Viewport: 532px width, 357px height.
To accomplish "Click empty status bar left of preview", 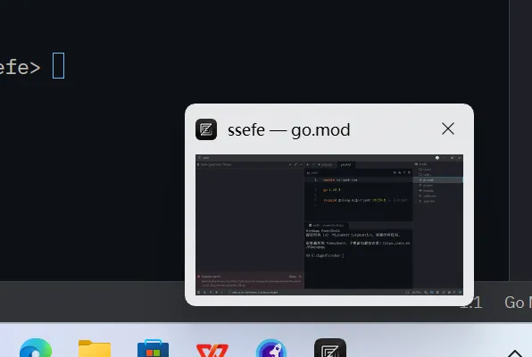I will click(x=92, y=302).
